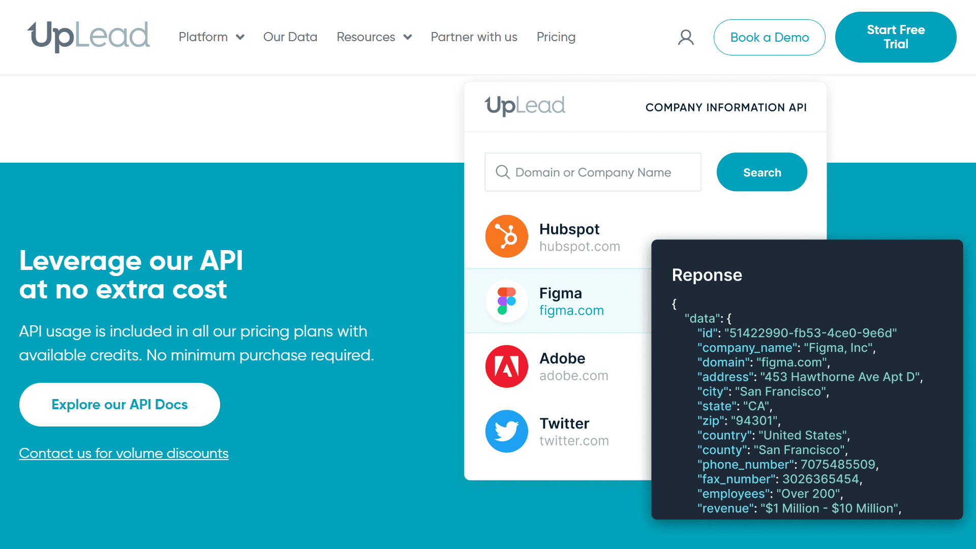The height and width of the screenshot is (549, 976).
Task: Select the Twitter bird icon
Action: (x=506, y=431)
